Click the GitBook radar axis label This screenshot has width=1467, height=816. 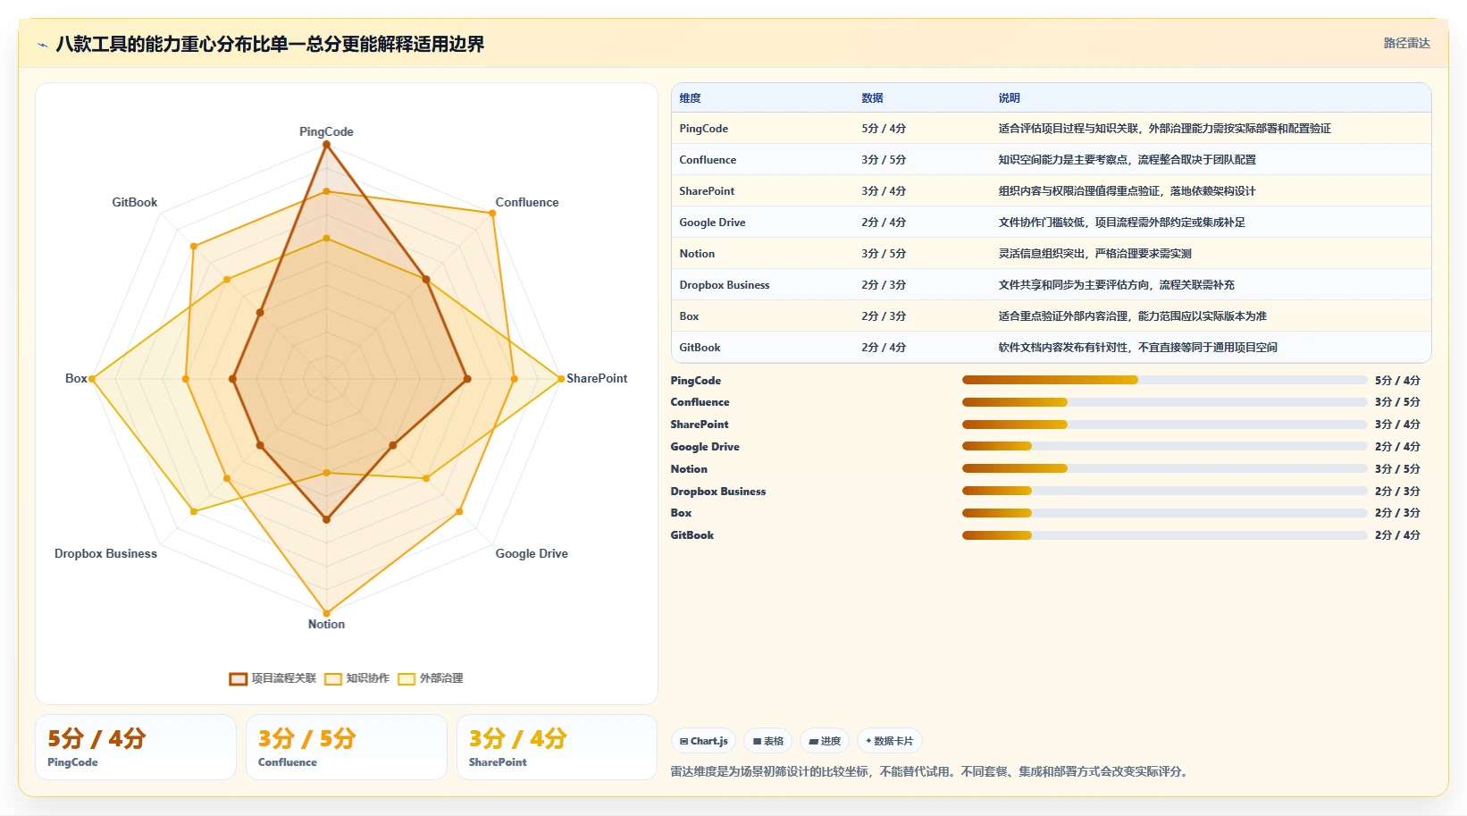[135, 202]
